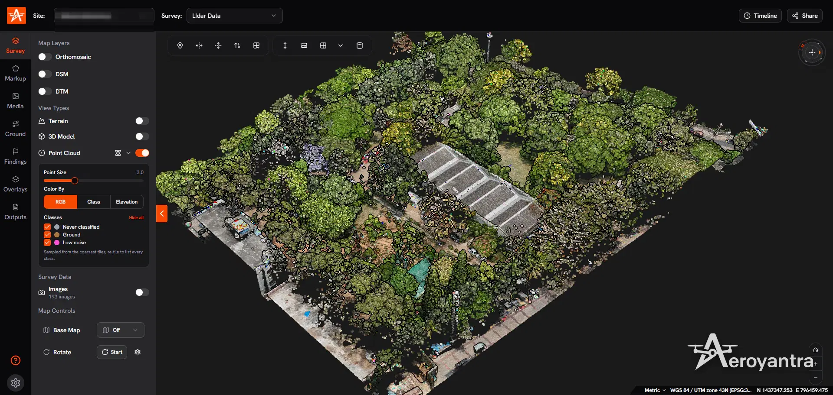The width and height of the screenshot is (833, 395).
Task: Start the map rotation
Action: pos(112,352)
